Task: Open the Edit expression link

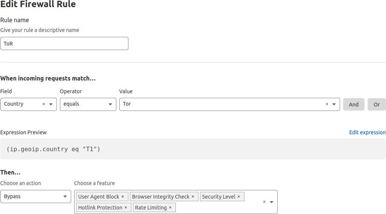Action: click(x=367, y=132)
